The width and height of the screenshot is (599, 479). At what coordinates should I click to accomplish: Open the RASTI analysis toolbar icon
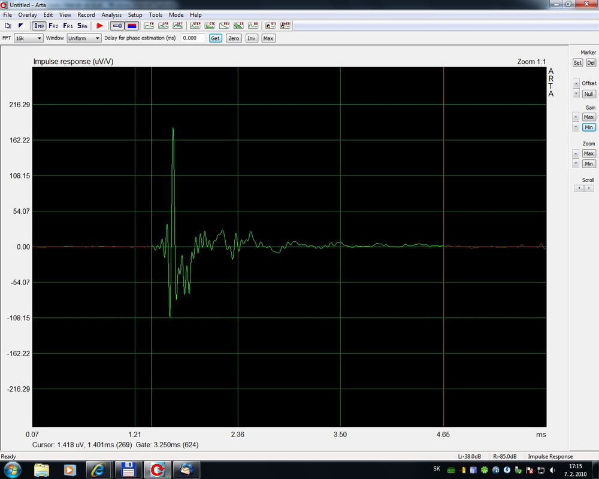pos(285,26)
